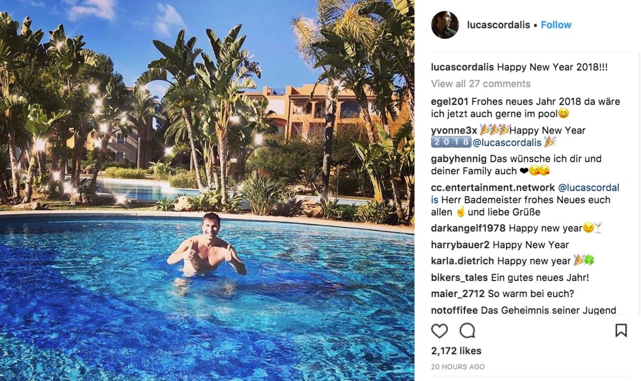Open commenter yvonne3x's profile

tap(454, 131)
